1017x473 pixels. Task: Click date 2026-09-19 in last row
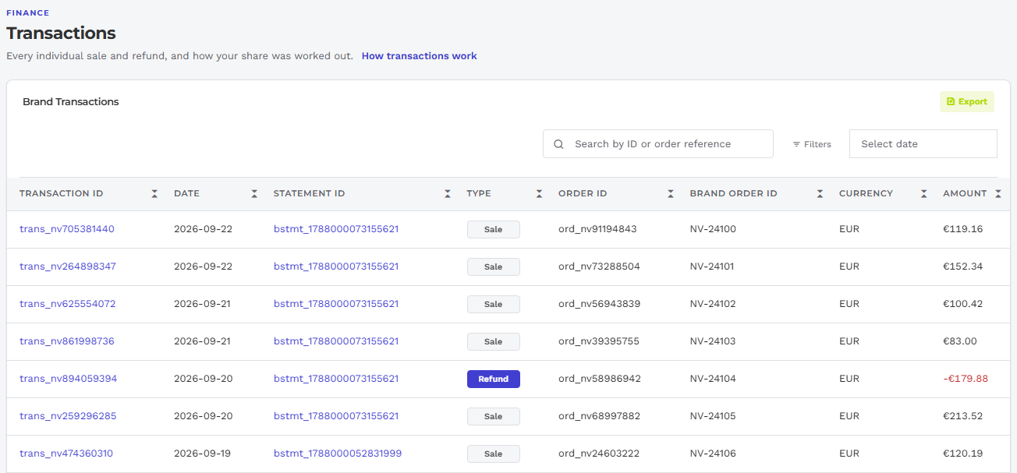(x=203, y=454)
